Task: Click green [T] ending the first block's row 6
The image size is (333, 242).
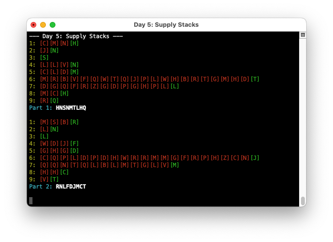Action: coord(255,79)
